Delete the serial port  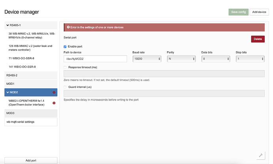(x=258, y=39)
